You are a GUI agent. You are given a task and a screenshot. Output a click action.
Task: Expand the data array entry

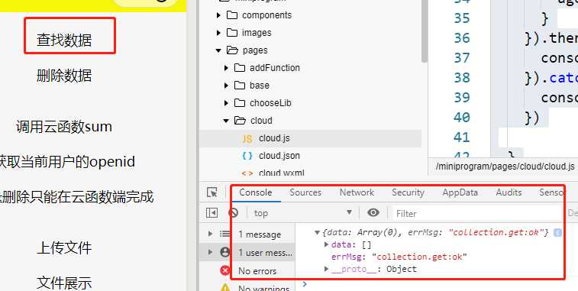click(326, 244)
